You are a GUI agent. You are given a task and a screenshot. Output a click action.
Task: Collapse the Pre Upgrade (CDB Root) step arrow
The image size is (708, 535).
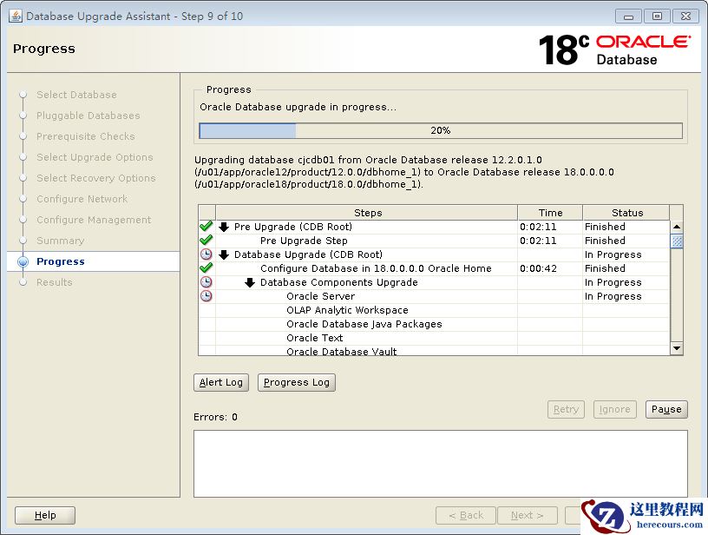click(x=224, y=227)
